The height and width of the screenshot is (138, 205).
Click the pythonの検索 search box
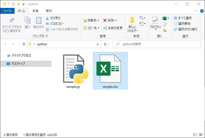click(156, 44)
